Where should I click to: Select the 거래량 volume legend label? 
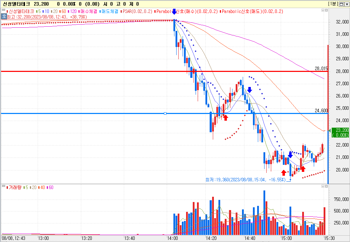click(14, 187)
